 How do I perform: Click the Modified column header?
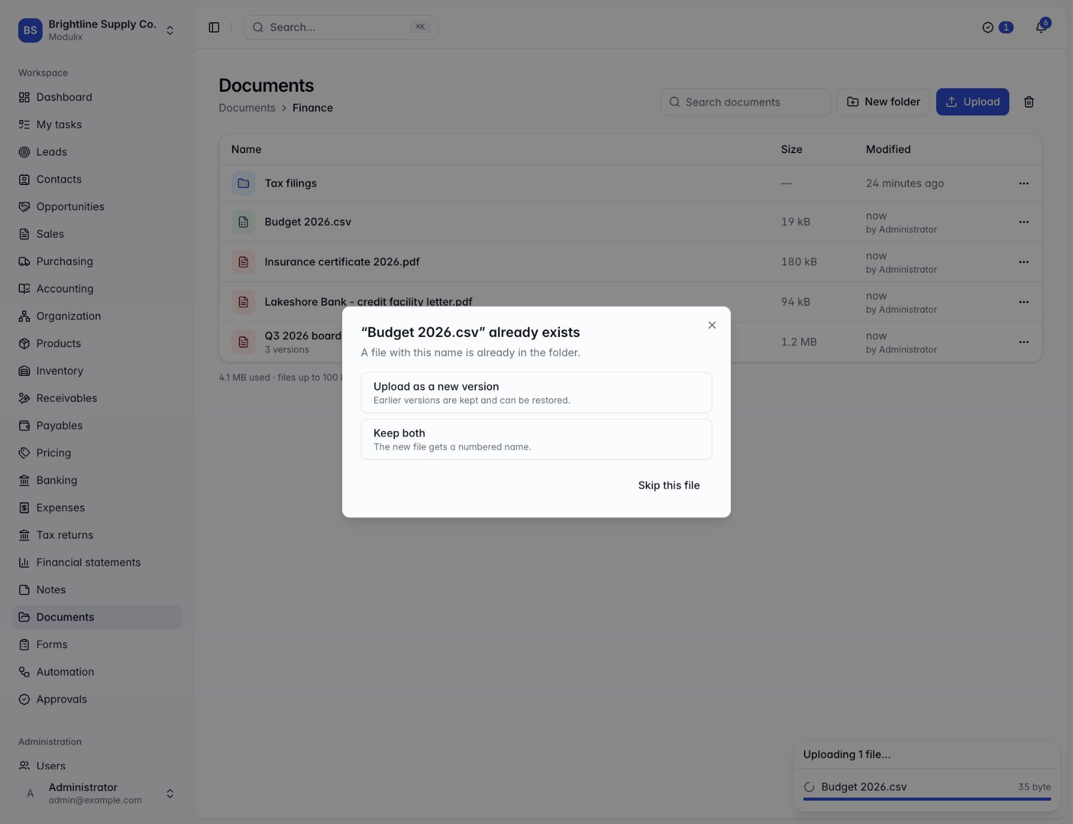click(888, 150)
